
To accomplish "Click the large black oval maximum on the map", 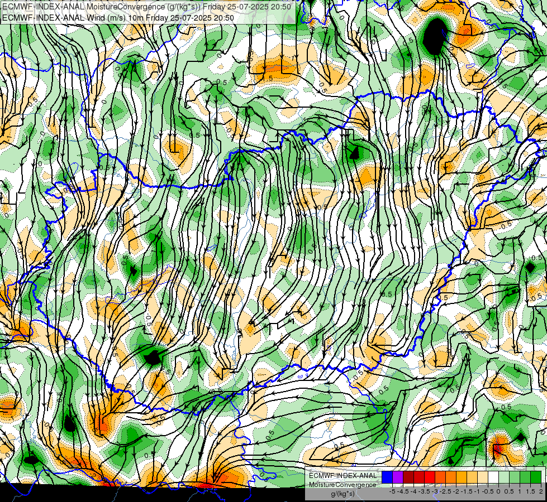I will coord(435,36).
